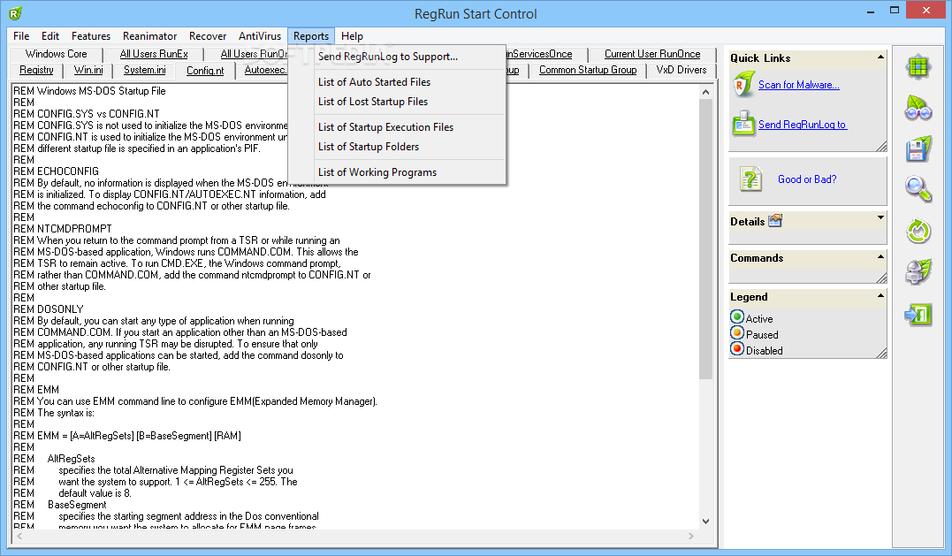Click the vertical scrollbar up arrow
The height and width of the screenshot is (556, 952).
coord(705,92)
